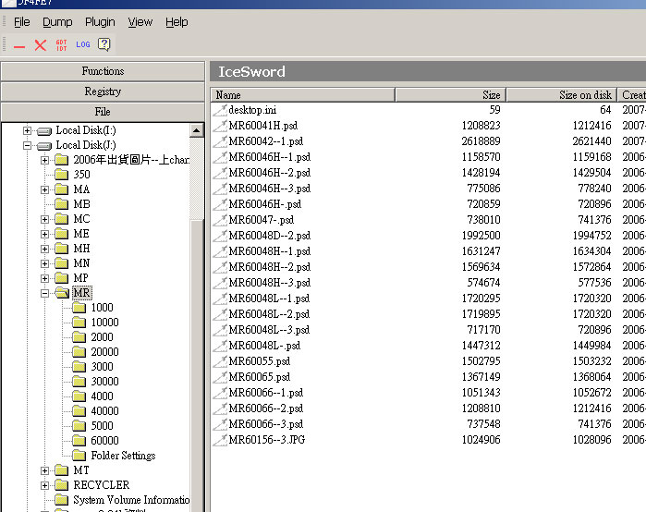Open the LOG toolbar icon
The height and width of the screenshot is (512, 646).
click(83, 44)
